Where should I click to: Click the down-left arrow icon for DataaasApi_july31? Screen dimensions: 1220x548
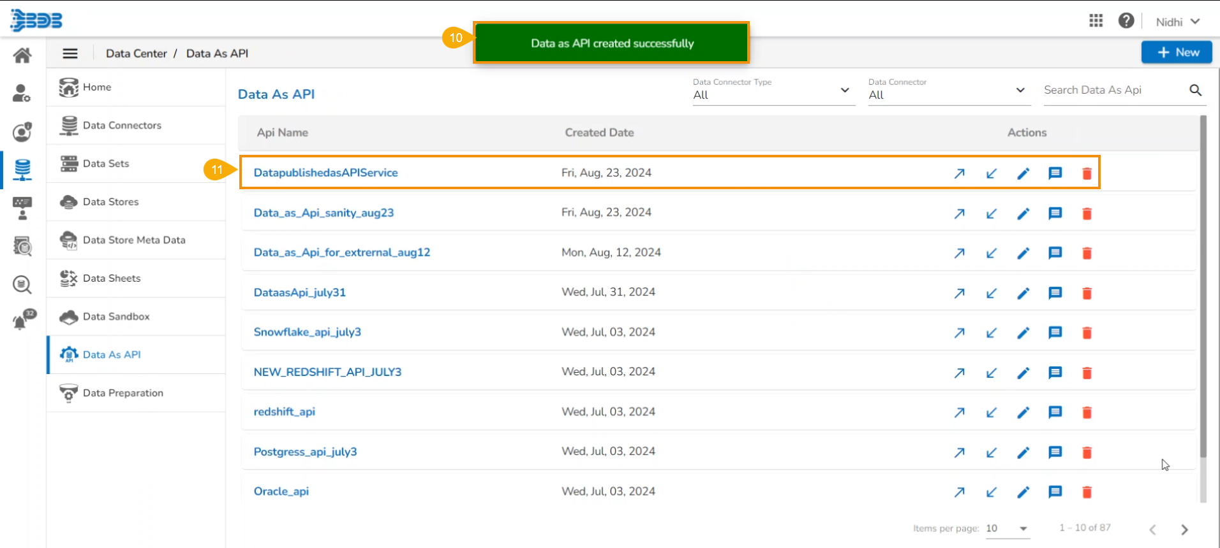[x=991, y=293]
